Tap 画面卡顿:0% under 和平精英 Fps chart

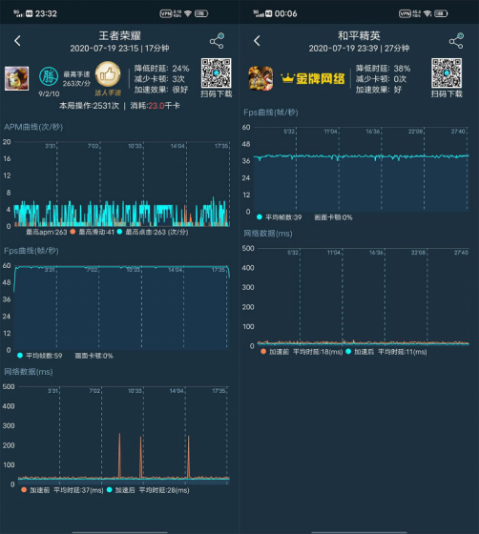click(x=334, y=217)
